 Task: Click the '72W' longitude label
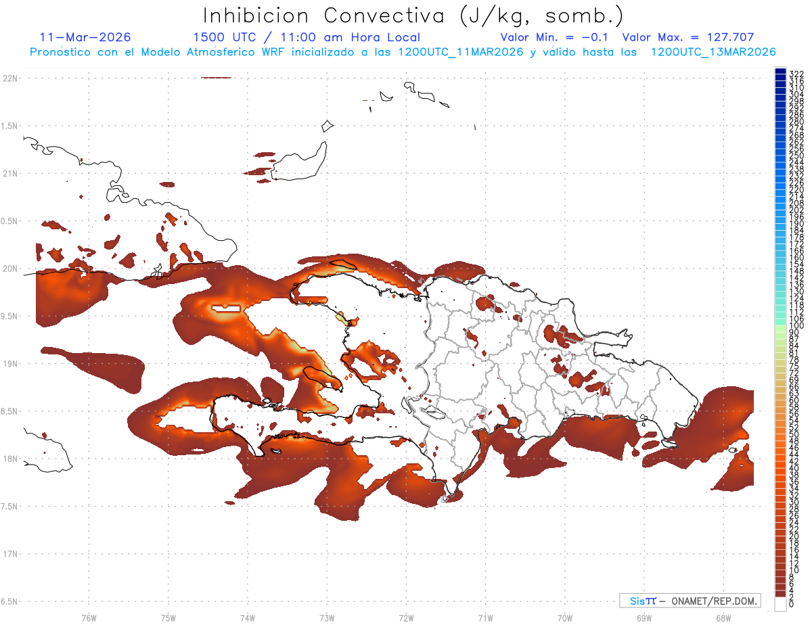click(x=406, y=618)
